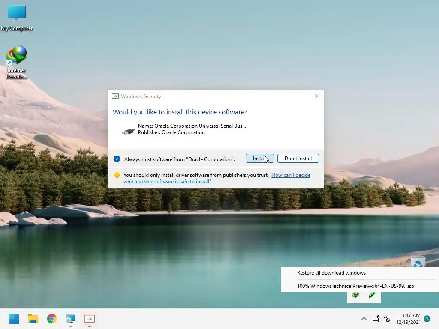Click the muted volume tray icon

click(387, 319)
